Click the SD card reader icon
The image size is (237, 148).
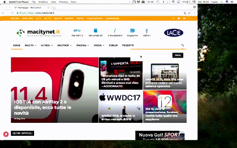pyautogui.click(x=96, y=30)
